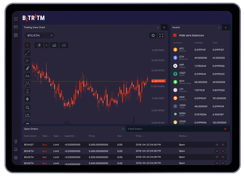The height and width of the screenshot is (176, 244).
Task: Open the sidebar settings gear
Action: [x=16, y=158]
